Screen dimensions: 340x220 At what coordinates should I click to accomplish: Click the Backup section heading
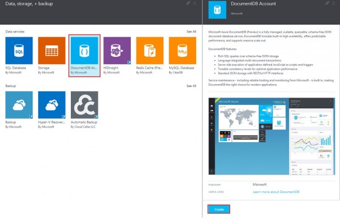[11, 86]
